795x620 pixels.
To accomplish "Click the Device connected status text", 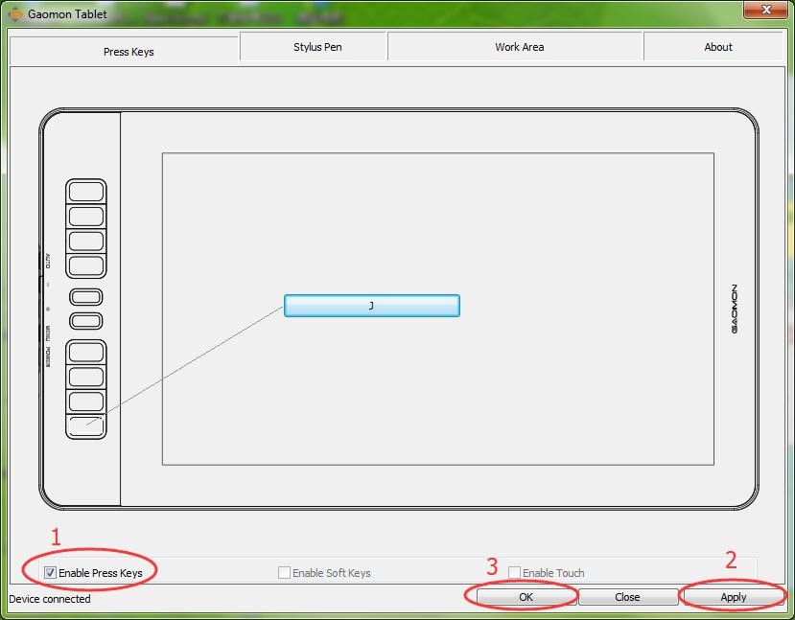I will tap(50, 599).
